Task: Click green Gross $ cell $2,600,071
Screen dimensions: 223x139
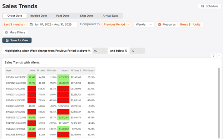Action: 63,83
